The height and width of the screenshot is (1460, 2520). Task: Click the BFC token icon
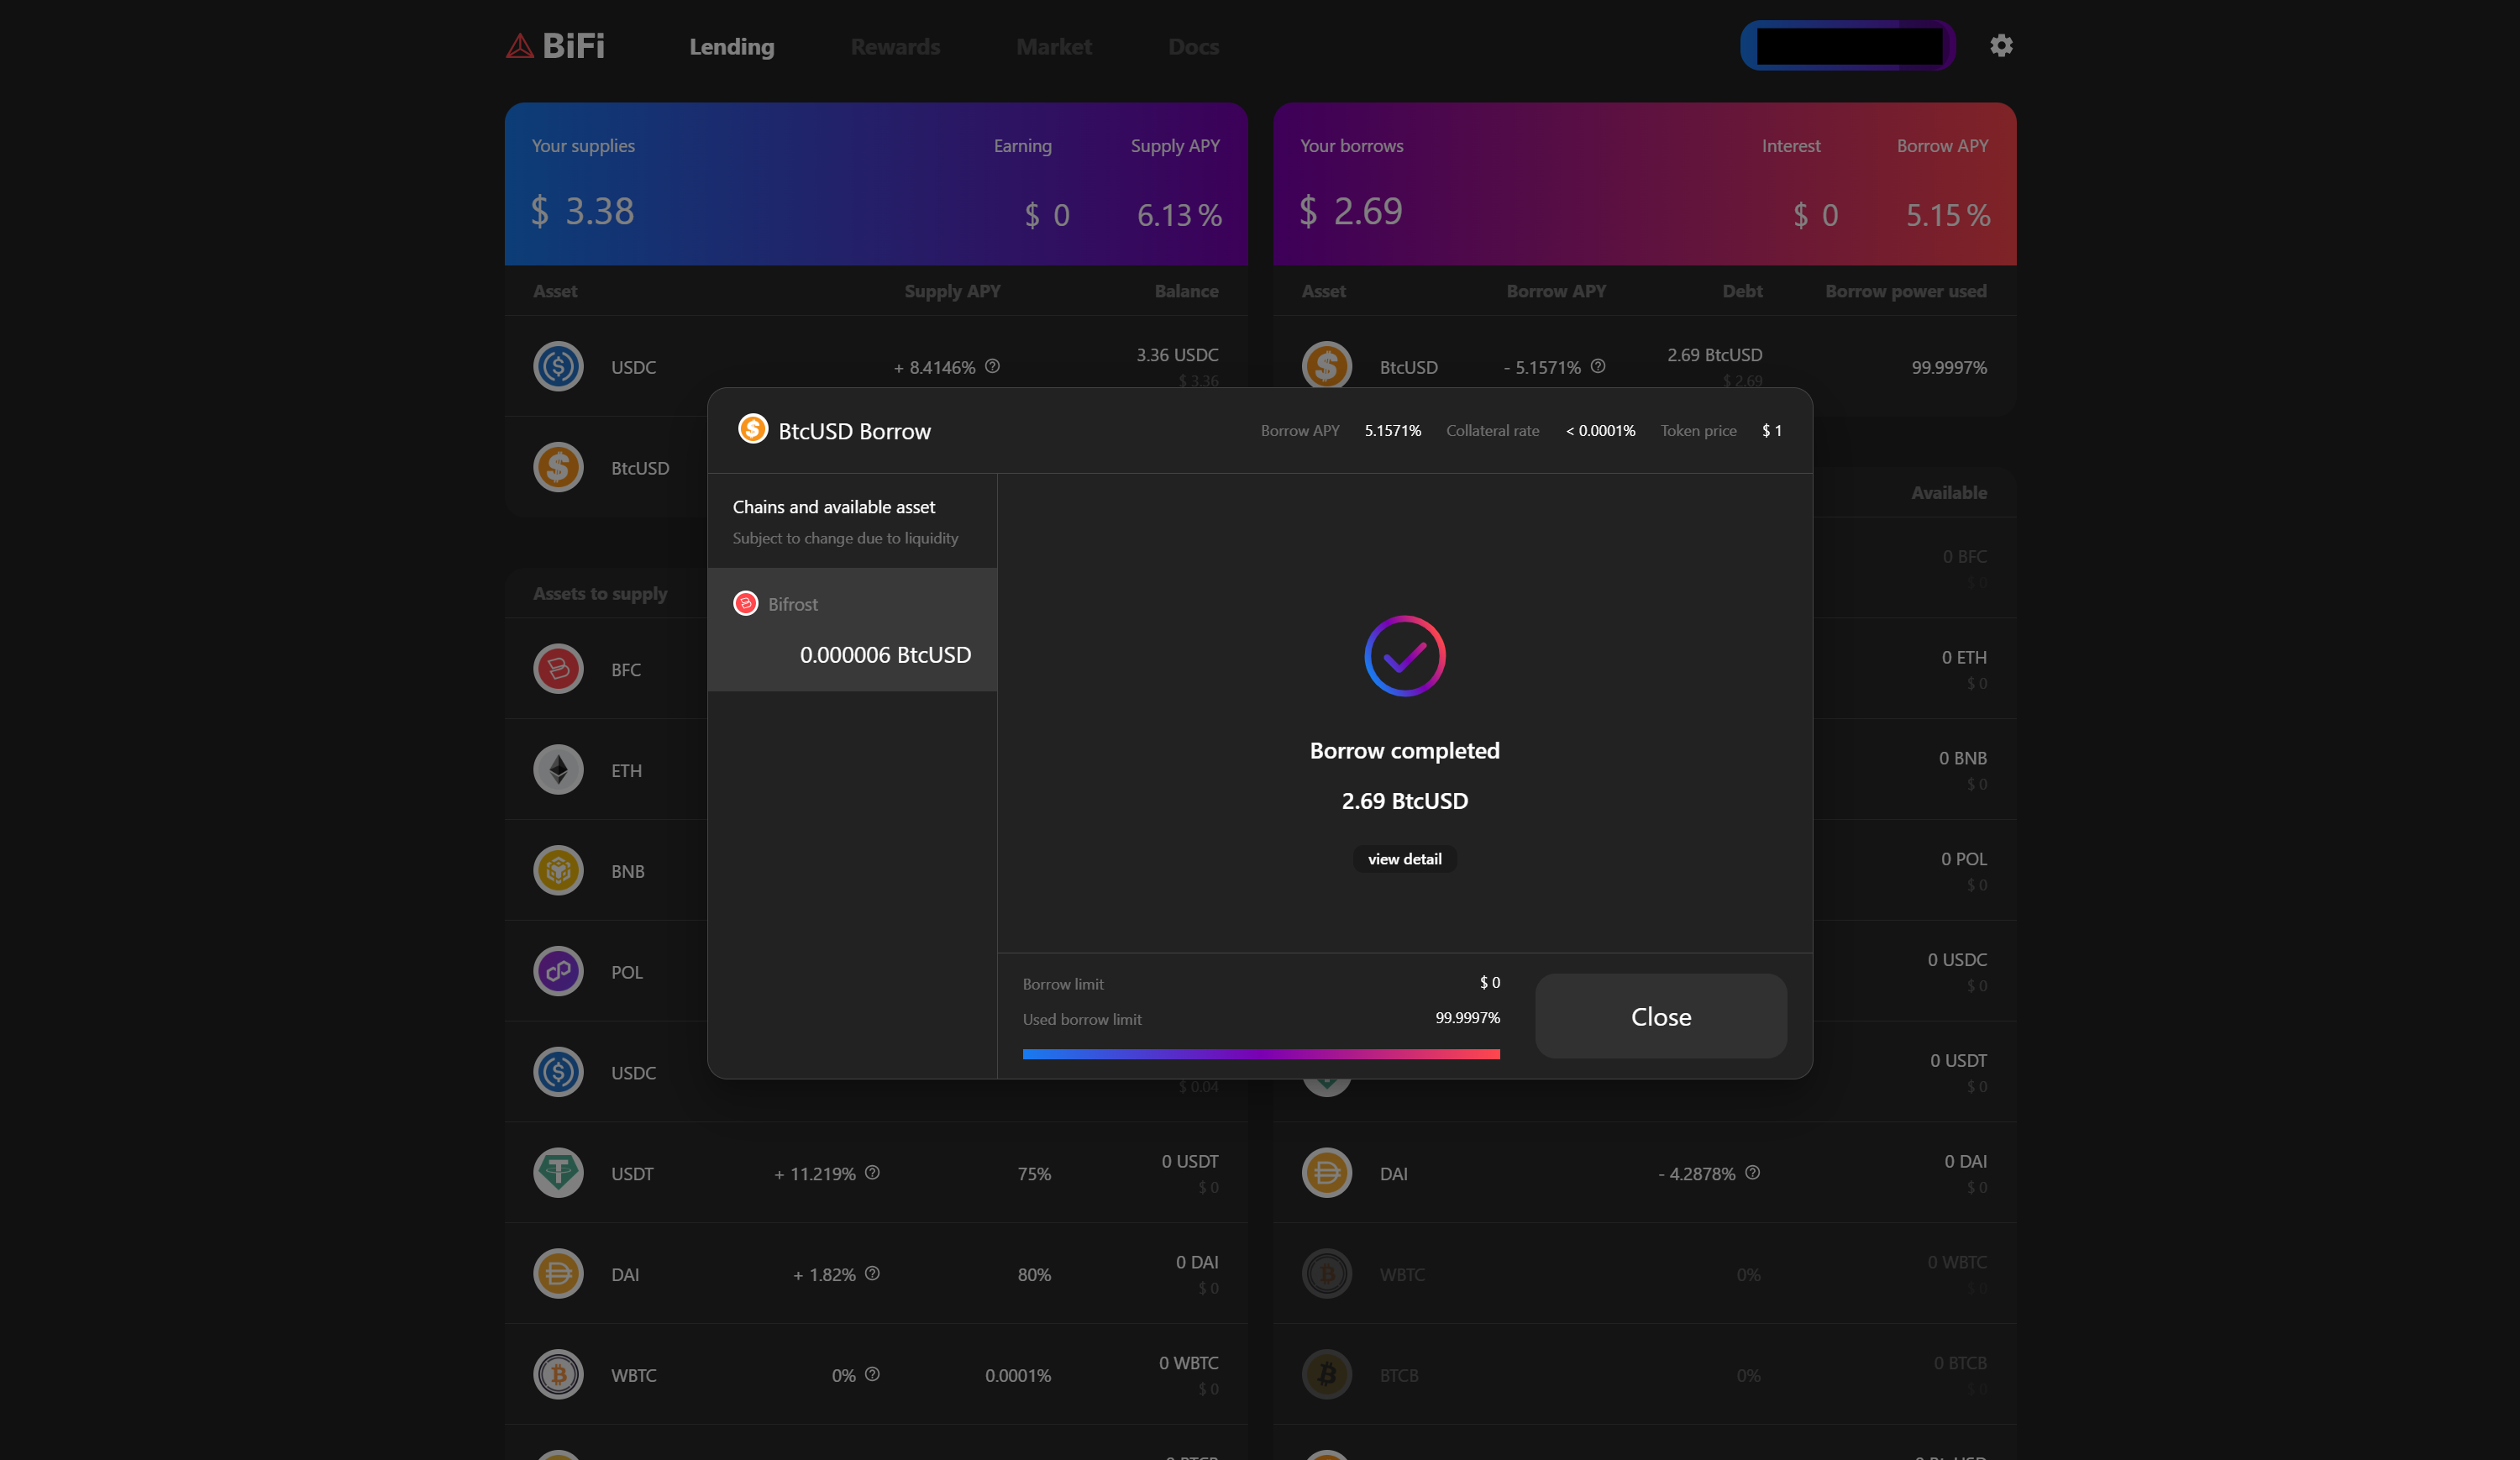coord(558,669)
